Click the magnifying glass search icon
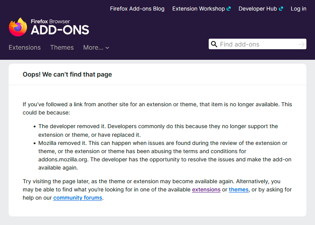The height and width of the screenshot is (225, 315). [214, 44]
